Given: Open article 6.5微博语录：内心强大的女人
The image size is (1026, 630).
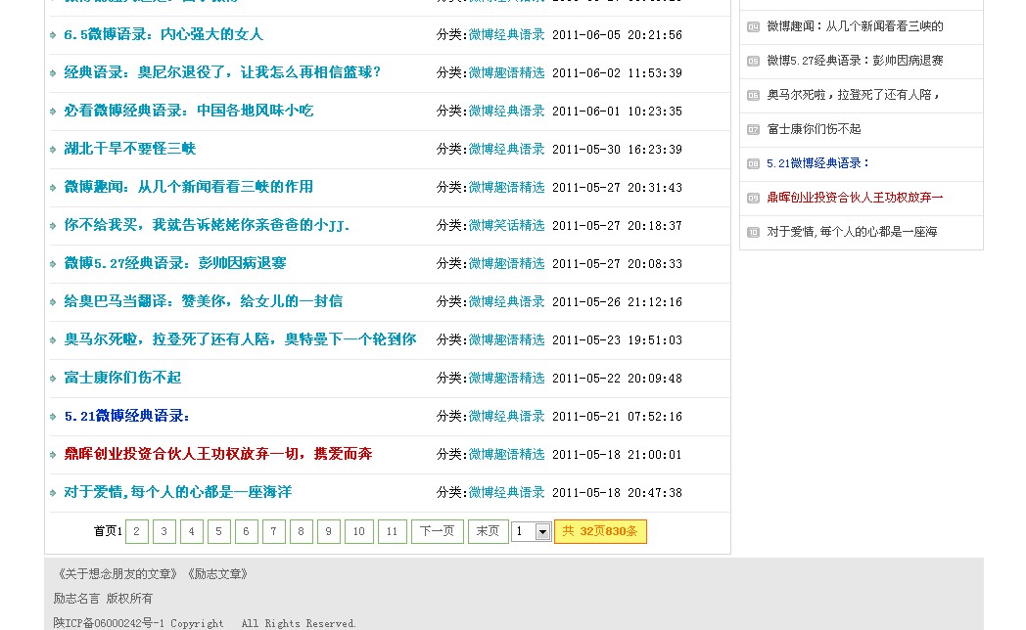Looking at the screenshot, I should tap(163, 34).
